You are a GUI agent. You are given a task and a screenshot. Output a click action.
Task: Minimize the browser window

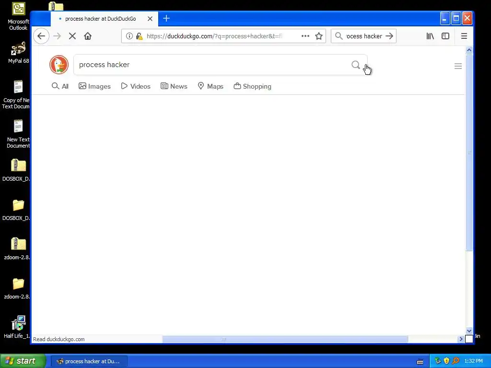coord(445,19)
